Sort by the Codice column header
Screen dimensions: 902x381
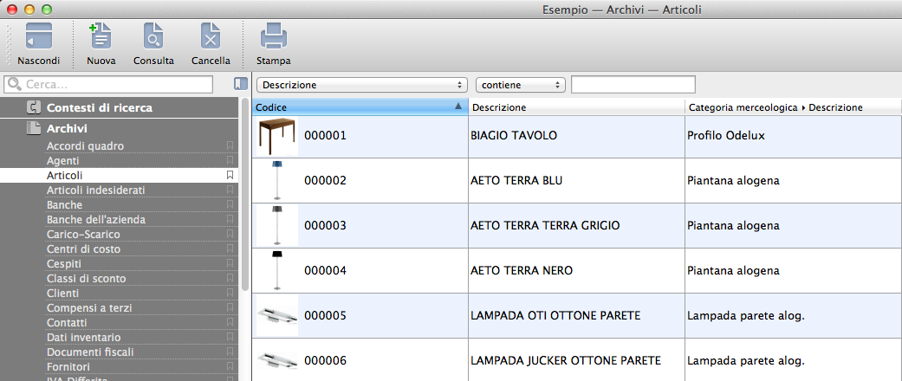tap(359, 107)
